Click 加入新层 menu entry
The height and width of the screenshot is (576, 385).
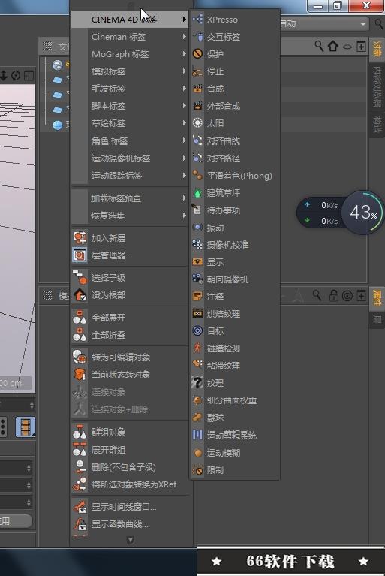[130, 238]
